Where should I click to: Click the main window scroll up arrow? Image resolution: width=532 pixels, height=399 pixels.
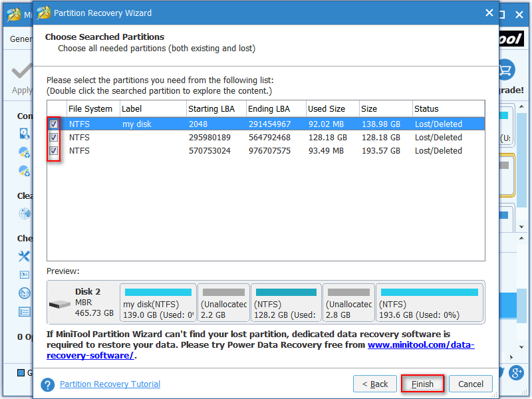click(x=521, y=107)
